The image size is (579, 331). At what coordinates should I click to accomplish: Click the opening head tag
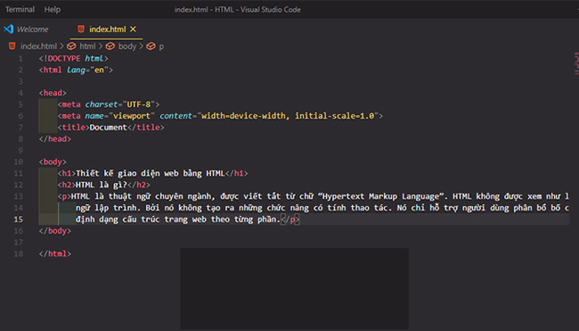(x=53, y=93)
